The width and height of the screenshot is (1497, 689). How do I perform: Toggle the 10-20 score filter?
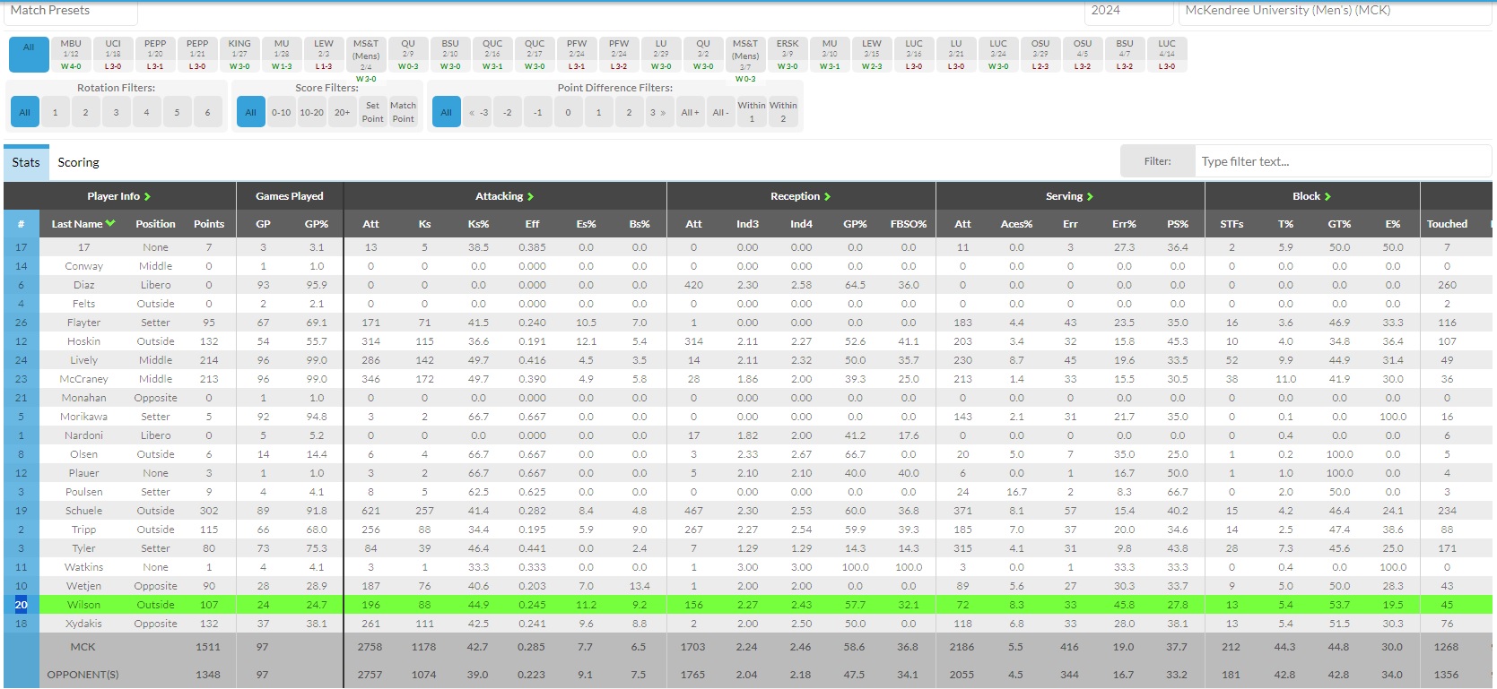[x=311, y=113]
